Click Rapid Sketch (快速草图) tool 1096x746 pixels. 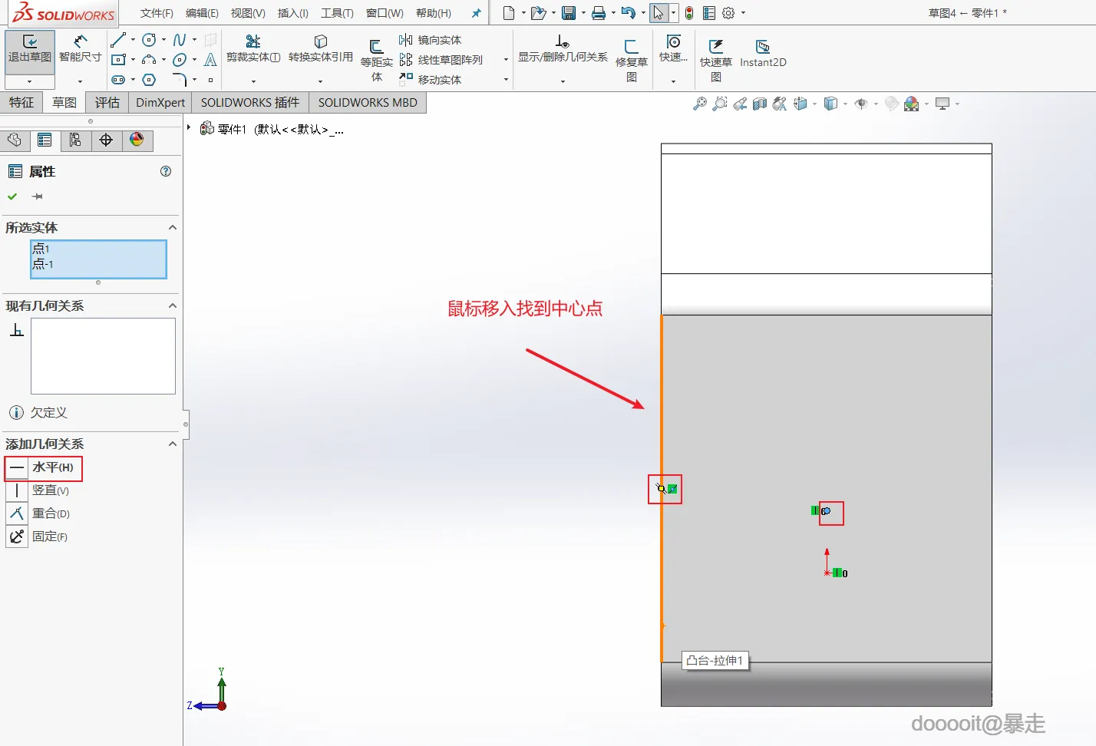716,60
